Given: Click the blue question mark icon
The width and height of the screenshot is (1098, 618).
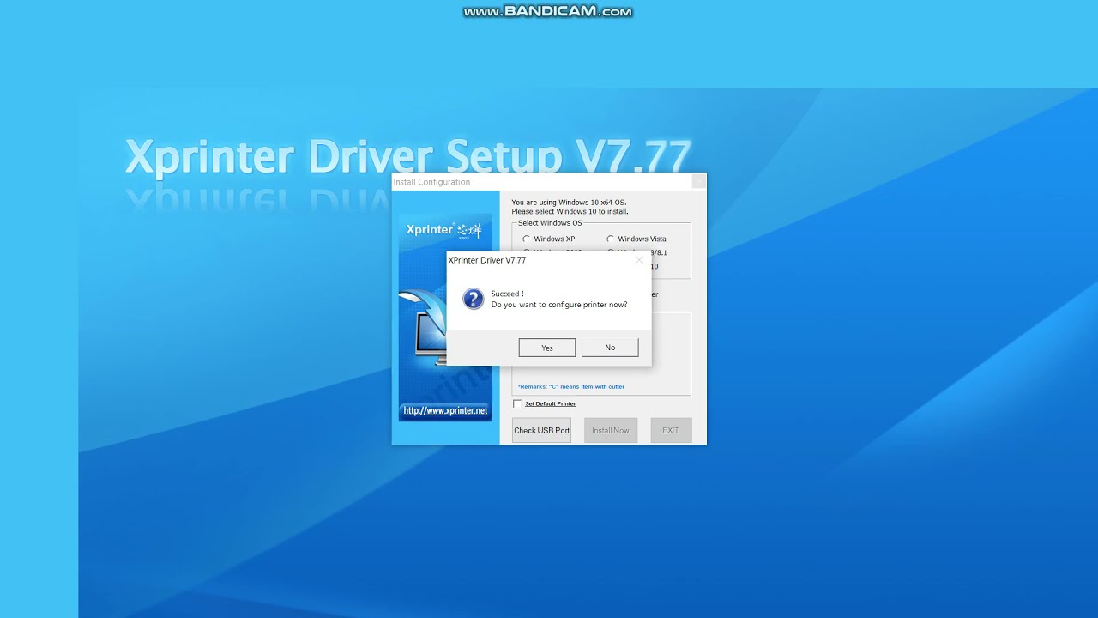Looking at the screenshot, I should (x=473, y=299).
